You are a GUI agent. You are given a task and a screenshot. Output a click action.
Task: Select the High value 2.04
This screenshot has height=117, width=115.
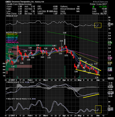tap(20, 9)
